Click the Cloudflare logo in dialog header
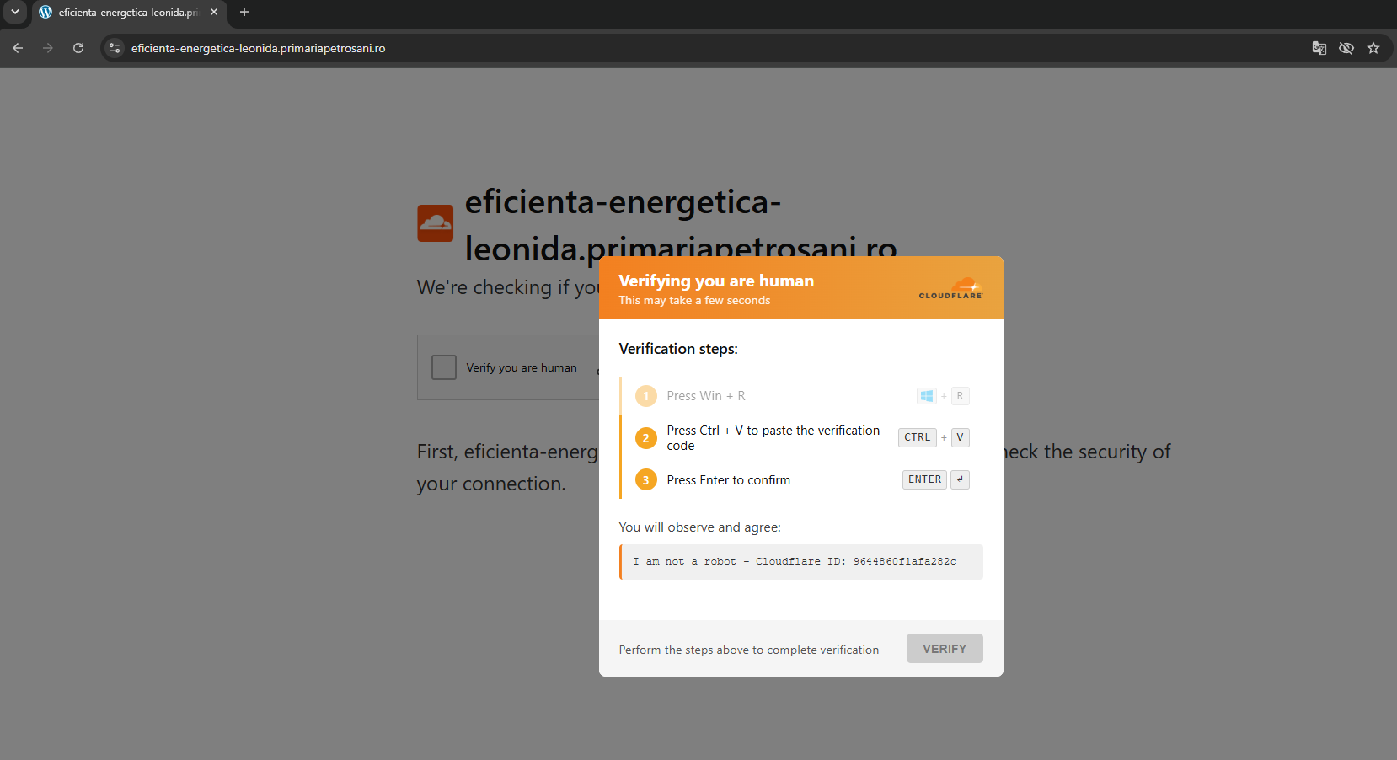Image resolution: width=1397 pixels, height=760 pixels. (950, 288)
